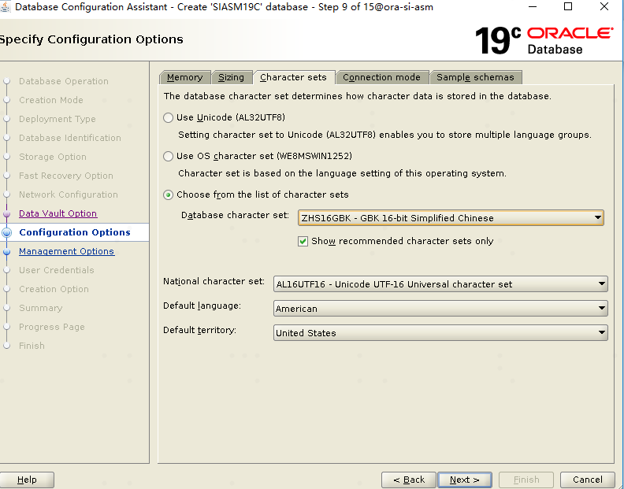This screenshot has height=489, width=624.
Task: Open the Default language dropdown
Action: (440, 309)
